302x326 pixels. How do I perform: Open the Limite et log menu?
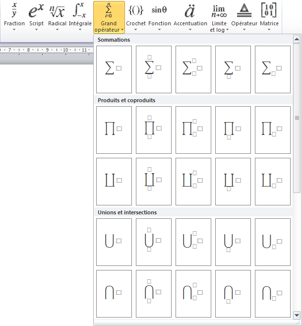[x=218, y=17]
